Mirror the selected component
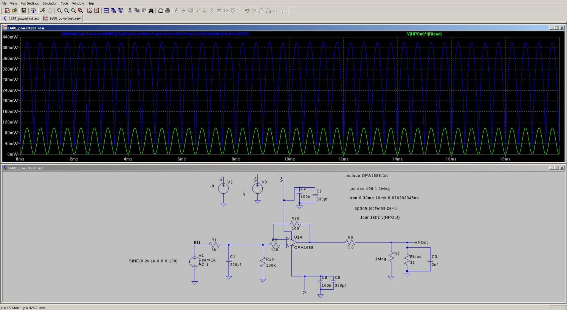The width and height of the screenshot is (567, 310). pyautogui.click(x=268, y=11)
